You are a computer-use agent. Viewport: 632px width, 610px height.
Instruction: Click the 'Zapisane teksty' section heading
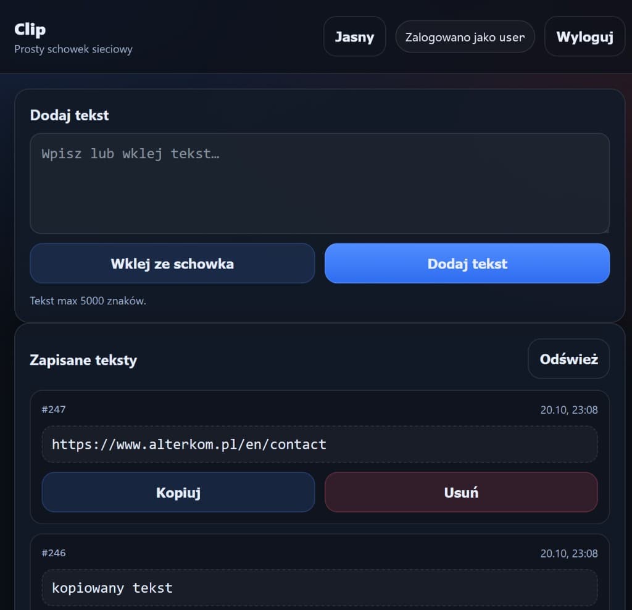pos(83,360)
